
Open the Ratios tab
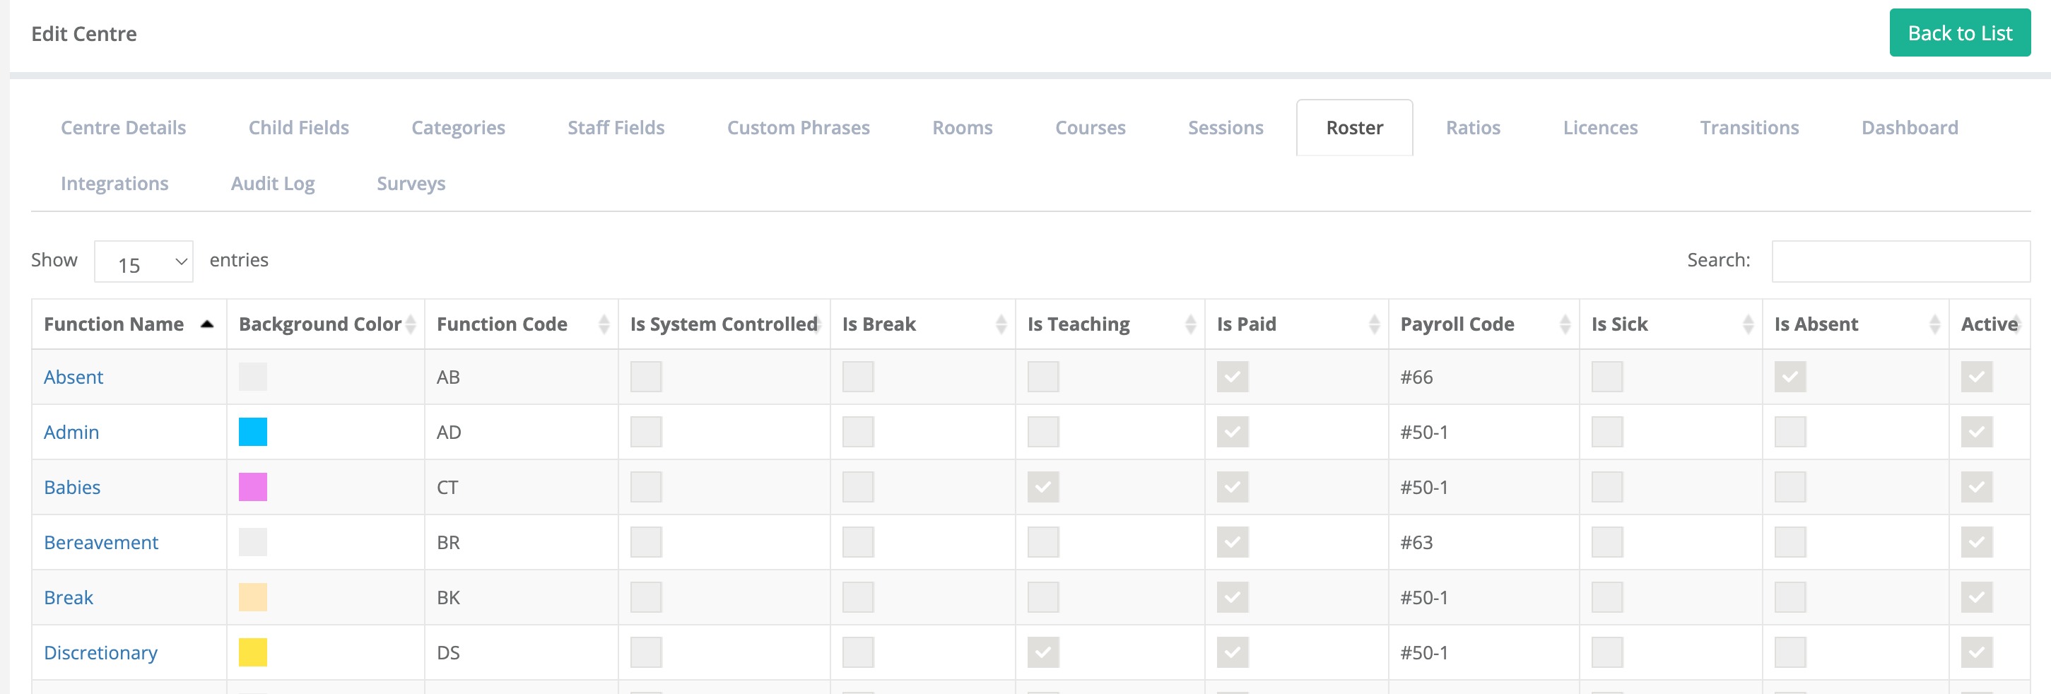click(1473, 127)
